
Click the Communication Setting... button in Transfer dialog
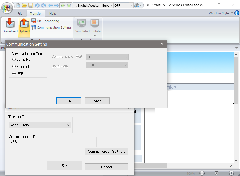[x=106, y=151]
